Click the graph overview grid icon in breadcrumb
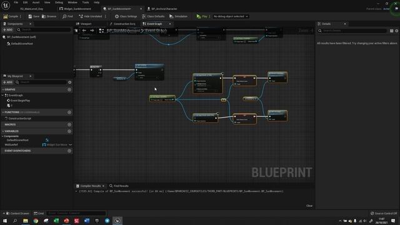Image resolution: width=400 pixels, height=225 pixels. point(101,31)
